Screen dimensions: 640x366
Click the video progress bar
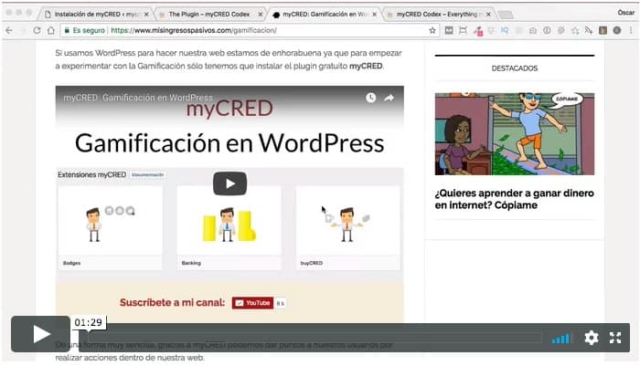(x=315, y=338)
